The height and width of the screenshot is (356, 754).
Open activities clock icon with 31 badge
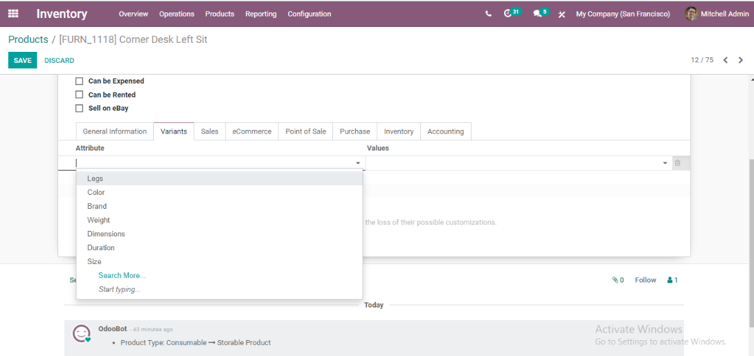(512, 13)
